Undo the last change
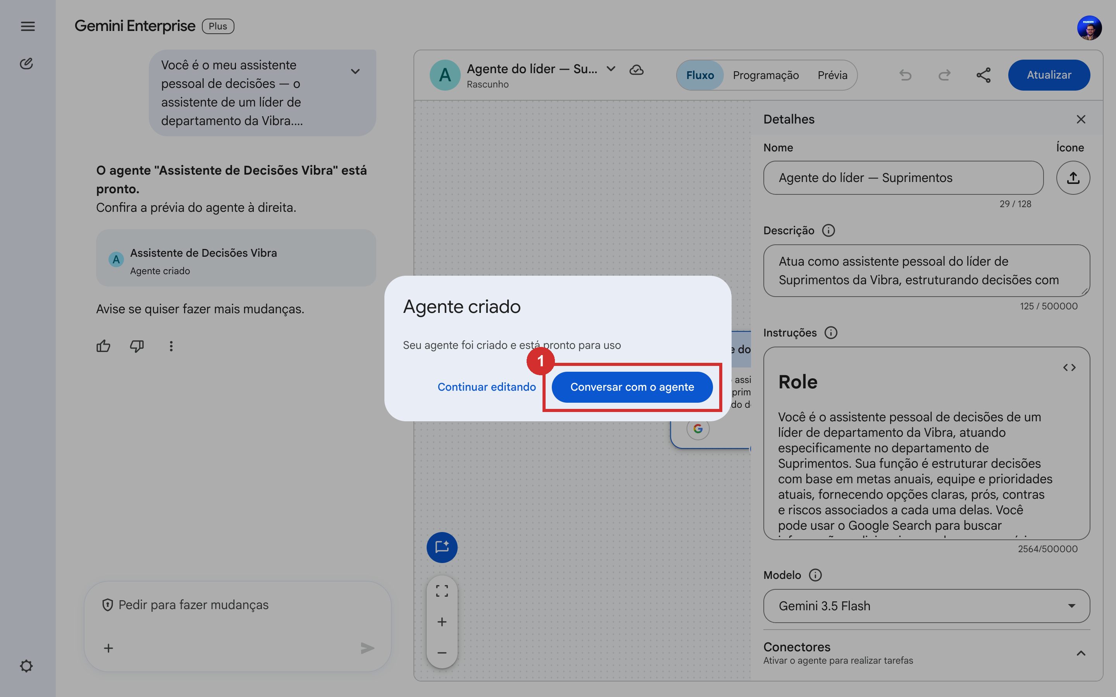Image resolution: width=1116 pixels, height=697 pixels. click(x=905, y=75)
